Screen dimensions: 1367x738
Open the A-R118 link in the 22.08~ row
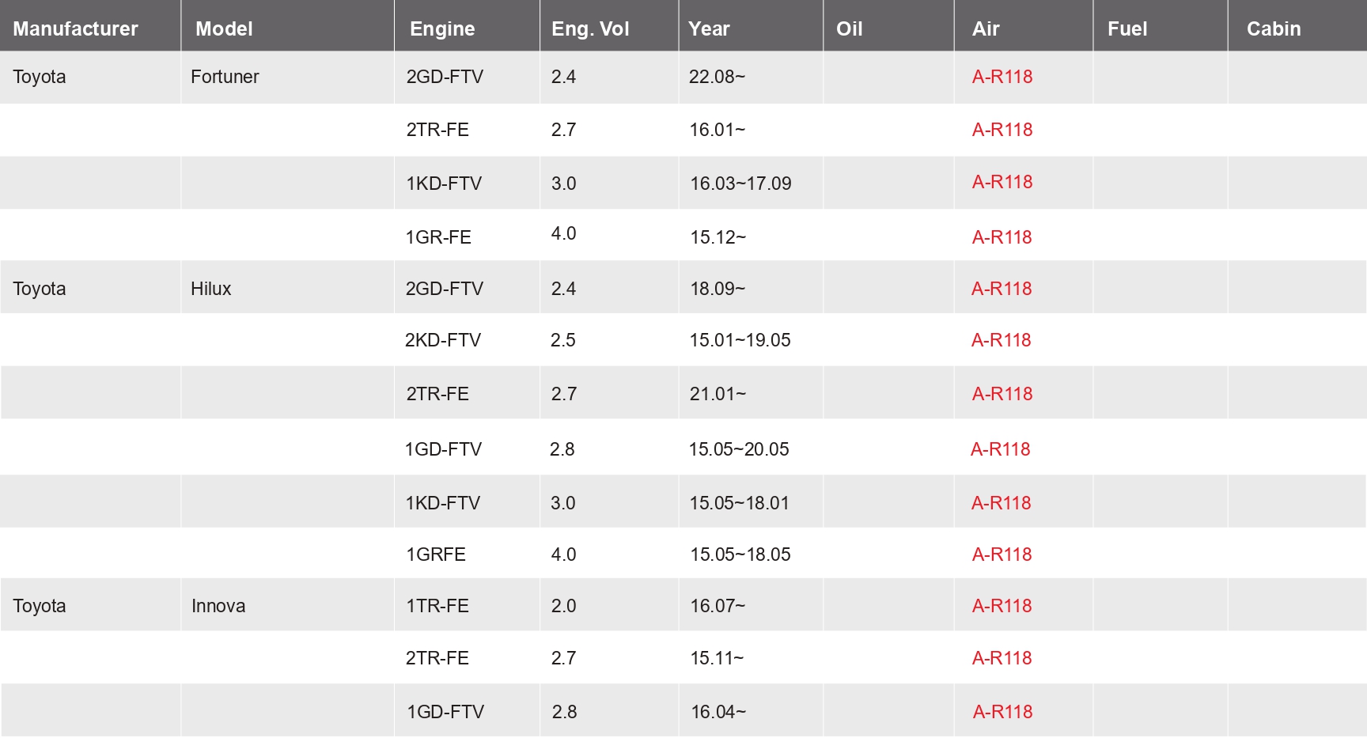(x=1002, y=77)
